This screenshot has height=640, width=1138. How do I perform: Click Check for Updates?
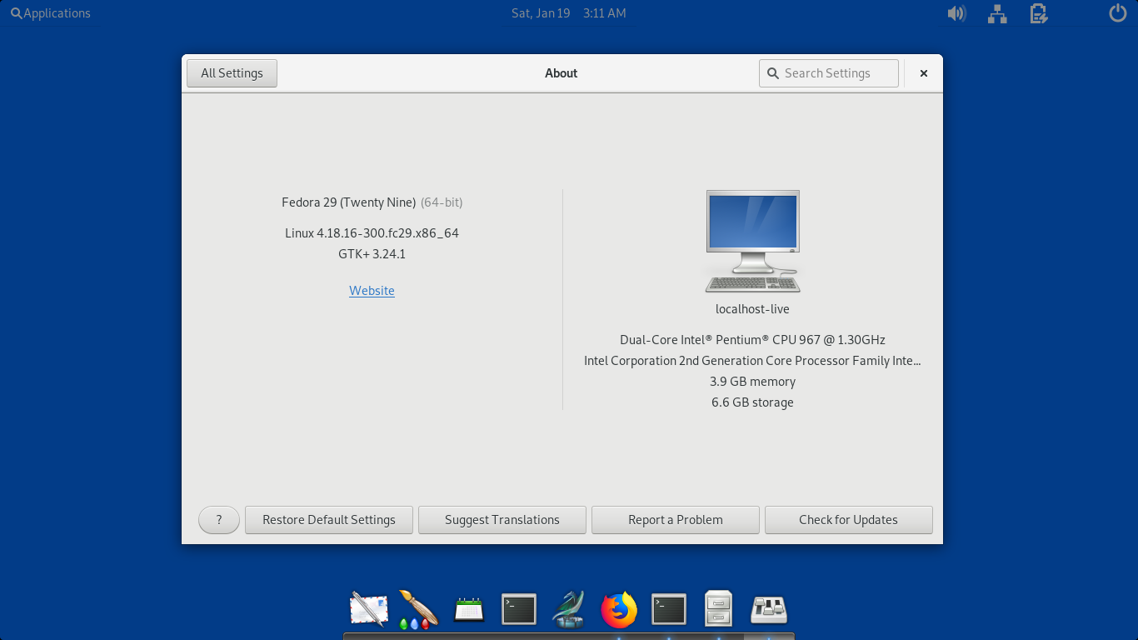[x=849, y=520]
